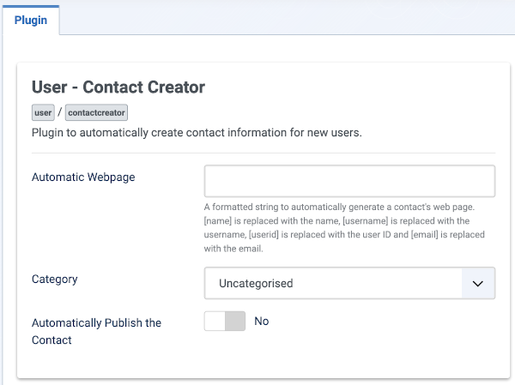Click the 'Automatically Publish the Contact' label

[96, 331]
